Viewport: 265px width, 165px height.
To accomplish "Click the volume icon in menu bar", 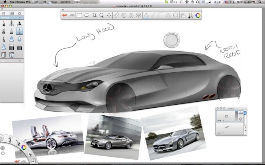I will tap(220, 2).
